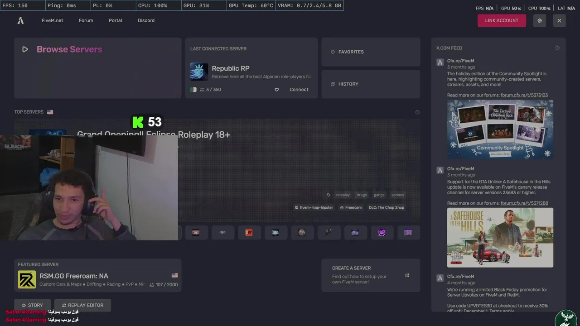Click the heart icon on the Favorites card
The width and height of the screenshot is (580, 326).
333,52
